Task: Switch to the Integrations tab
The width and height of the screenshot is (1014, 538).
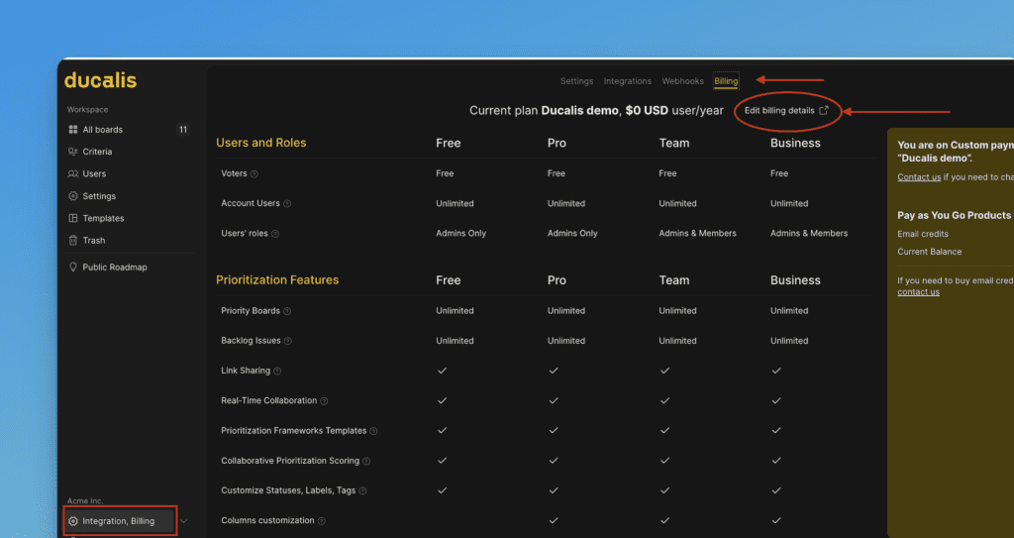Action: click(628, 81)
